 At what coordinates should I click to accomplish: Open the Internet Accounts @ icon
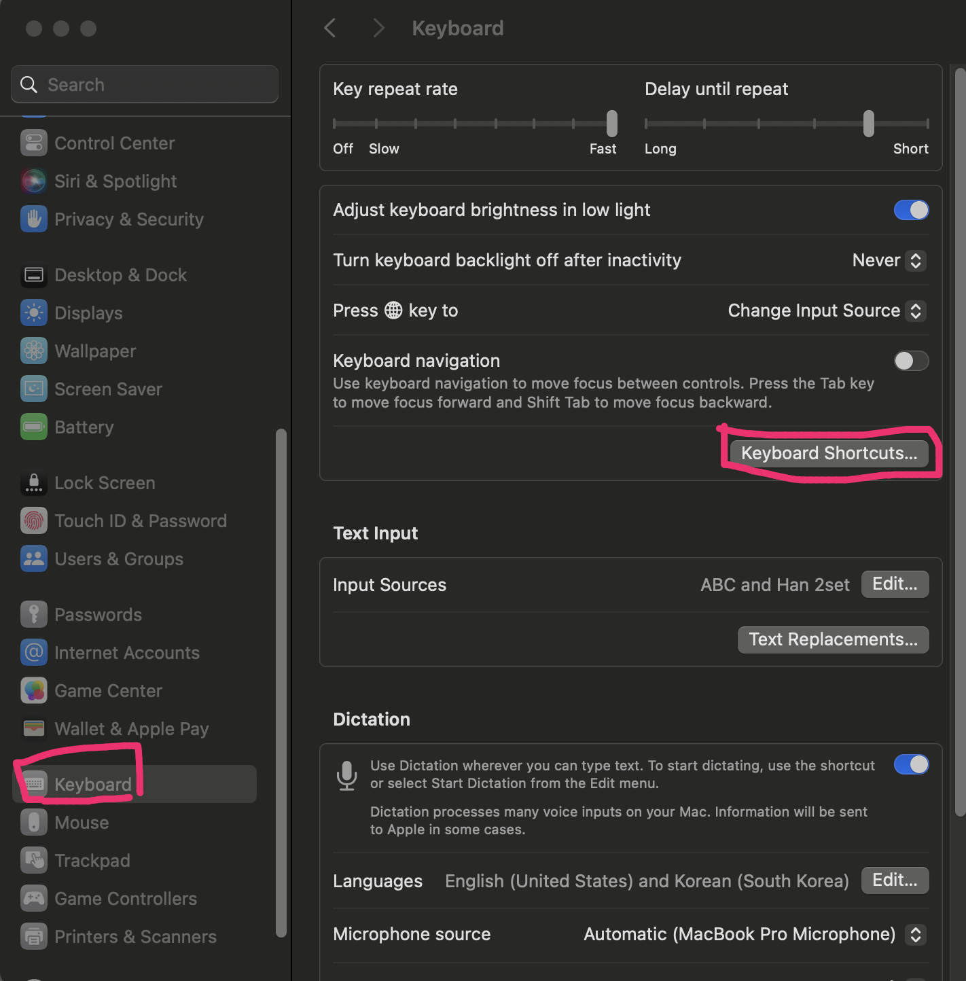(x=34, y=653)
